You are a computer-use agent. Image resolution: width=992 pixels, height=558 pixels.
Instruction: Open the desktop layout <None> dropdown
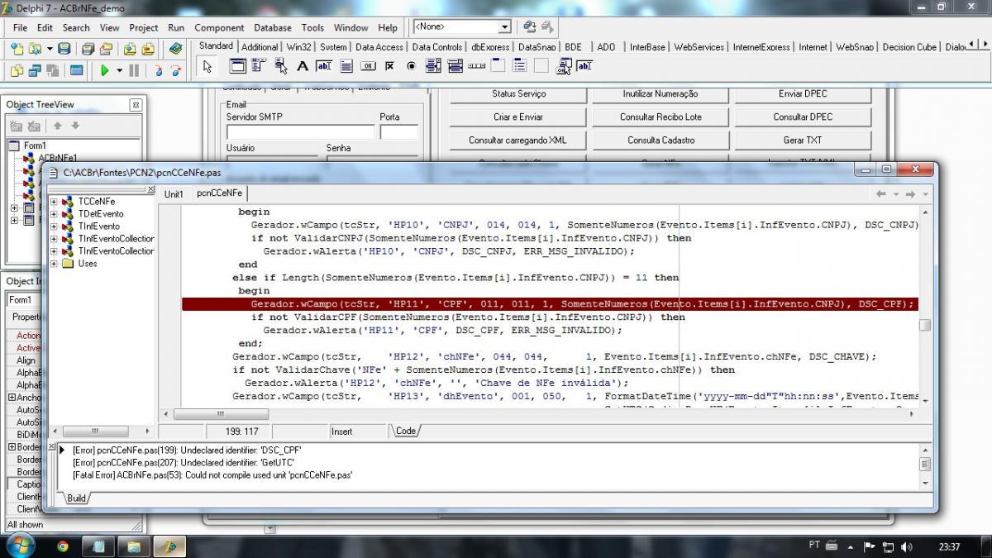click(504, 27)
